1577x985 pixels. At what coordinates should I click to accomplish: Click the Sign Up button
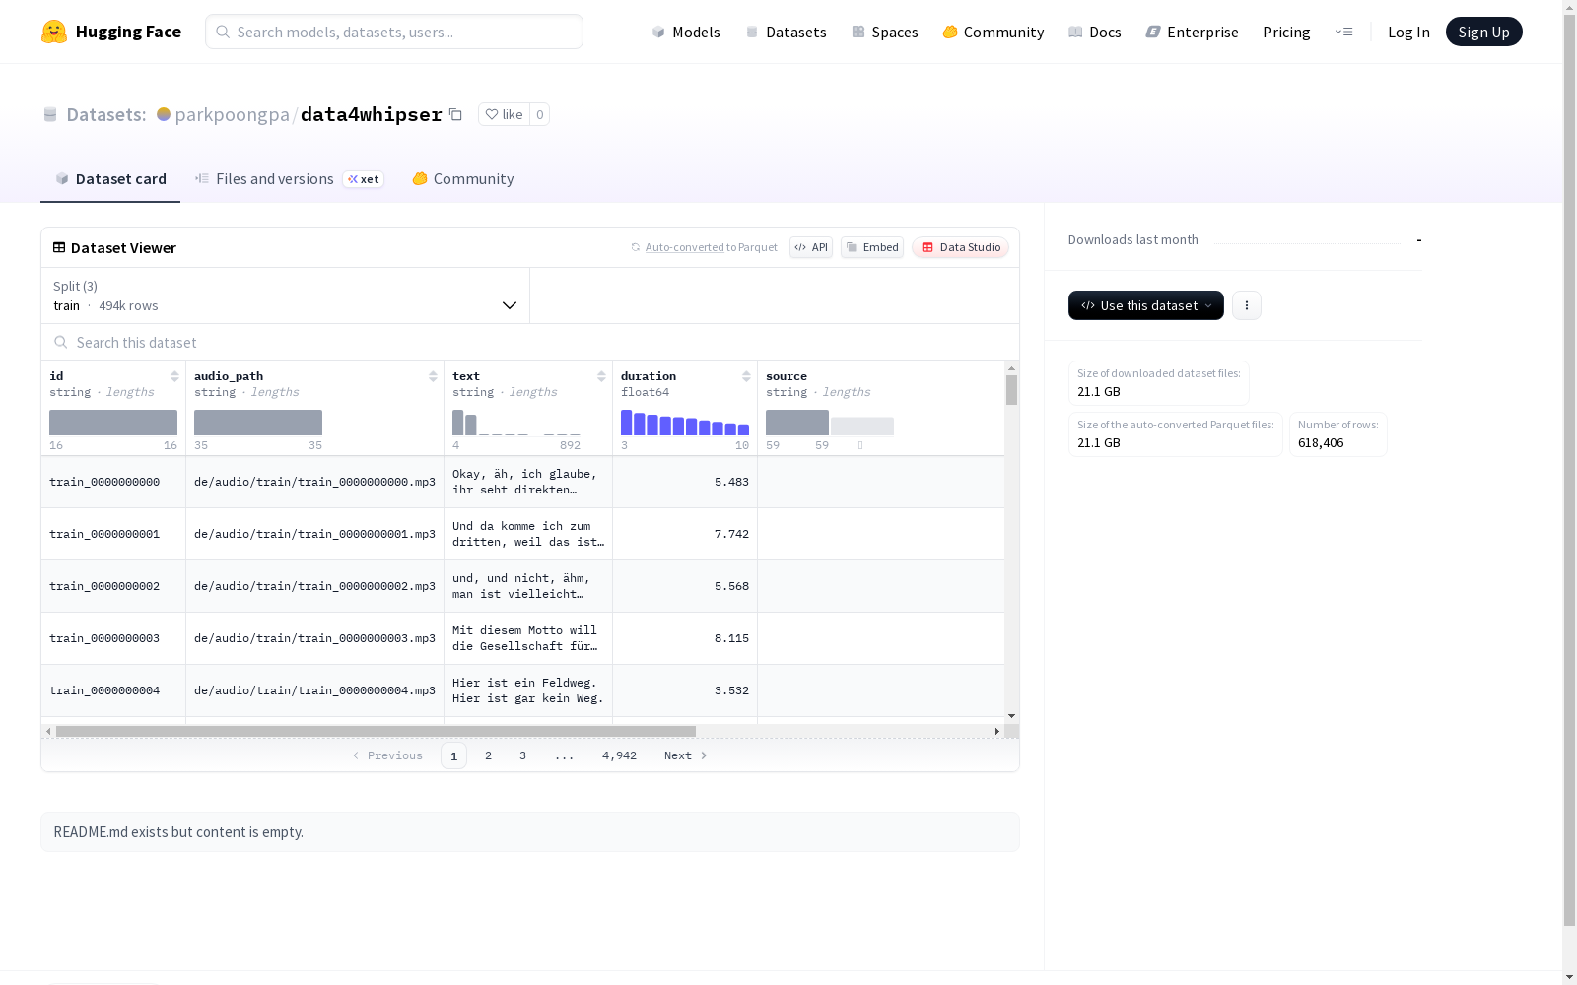1483,32
